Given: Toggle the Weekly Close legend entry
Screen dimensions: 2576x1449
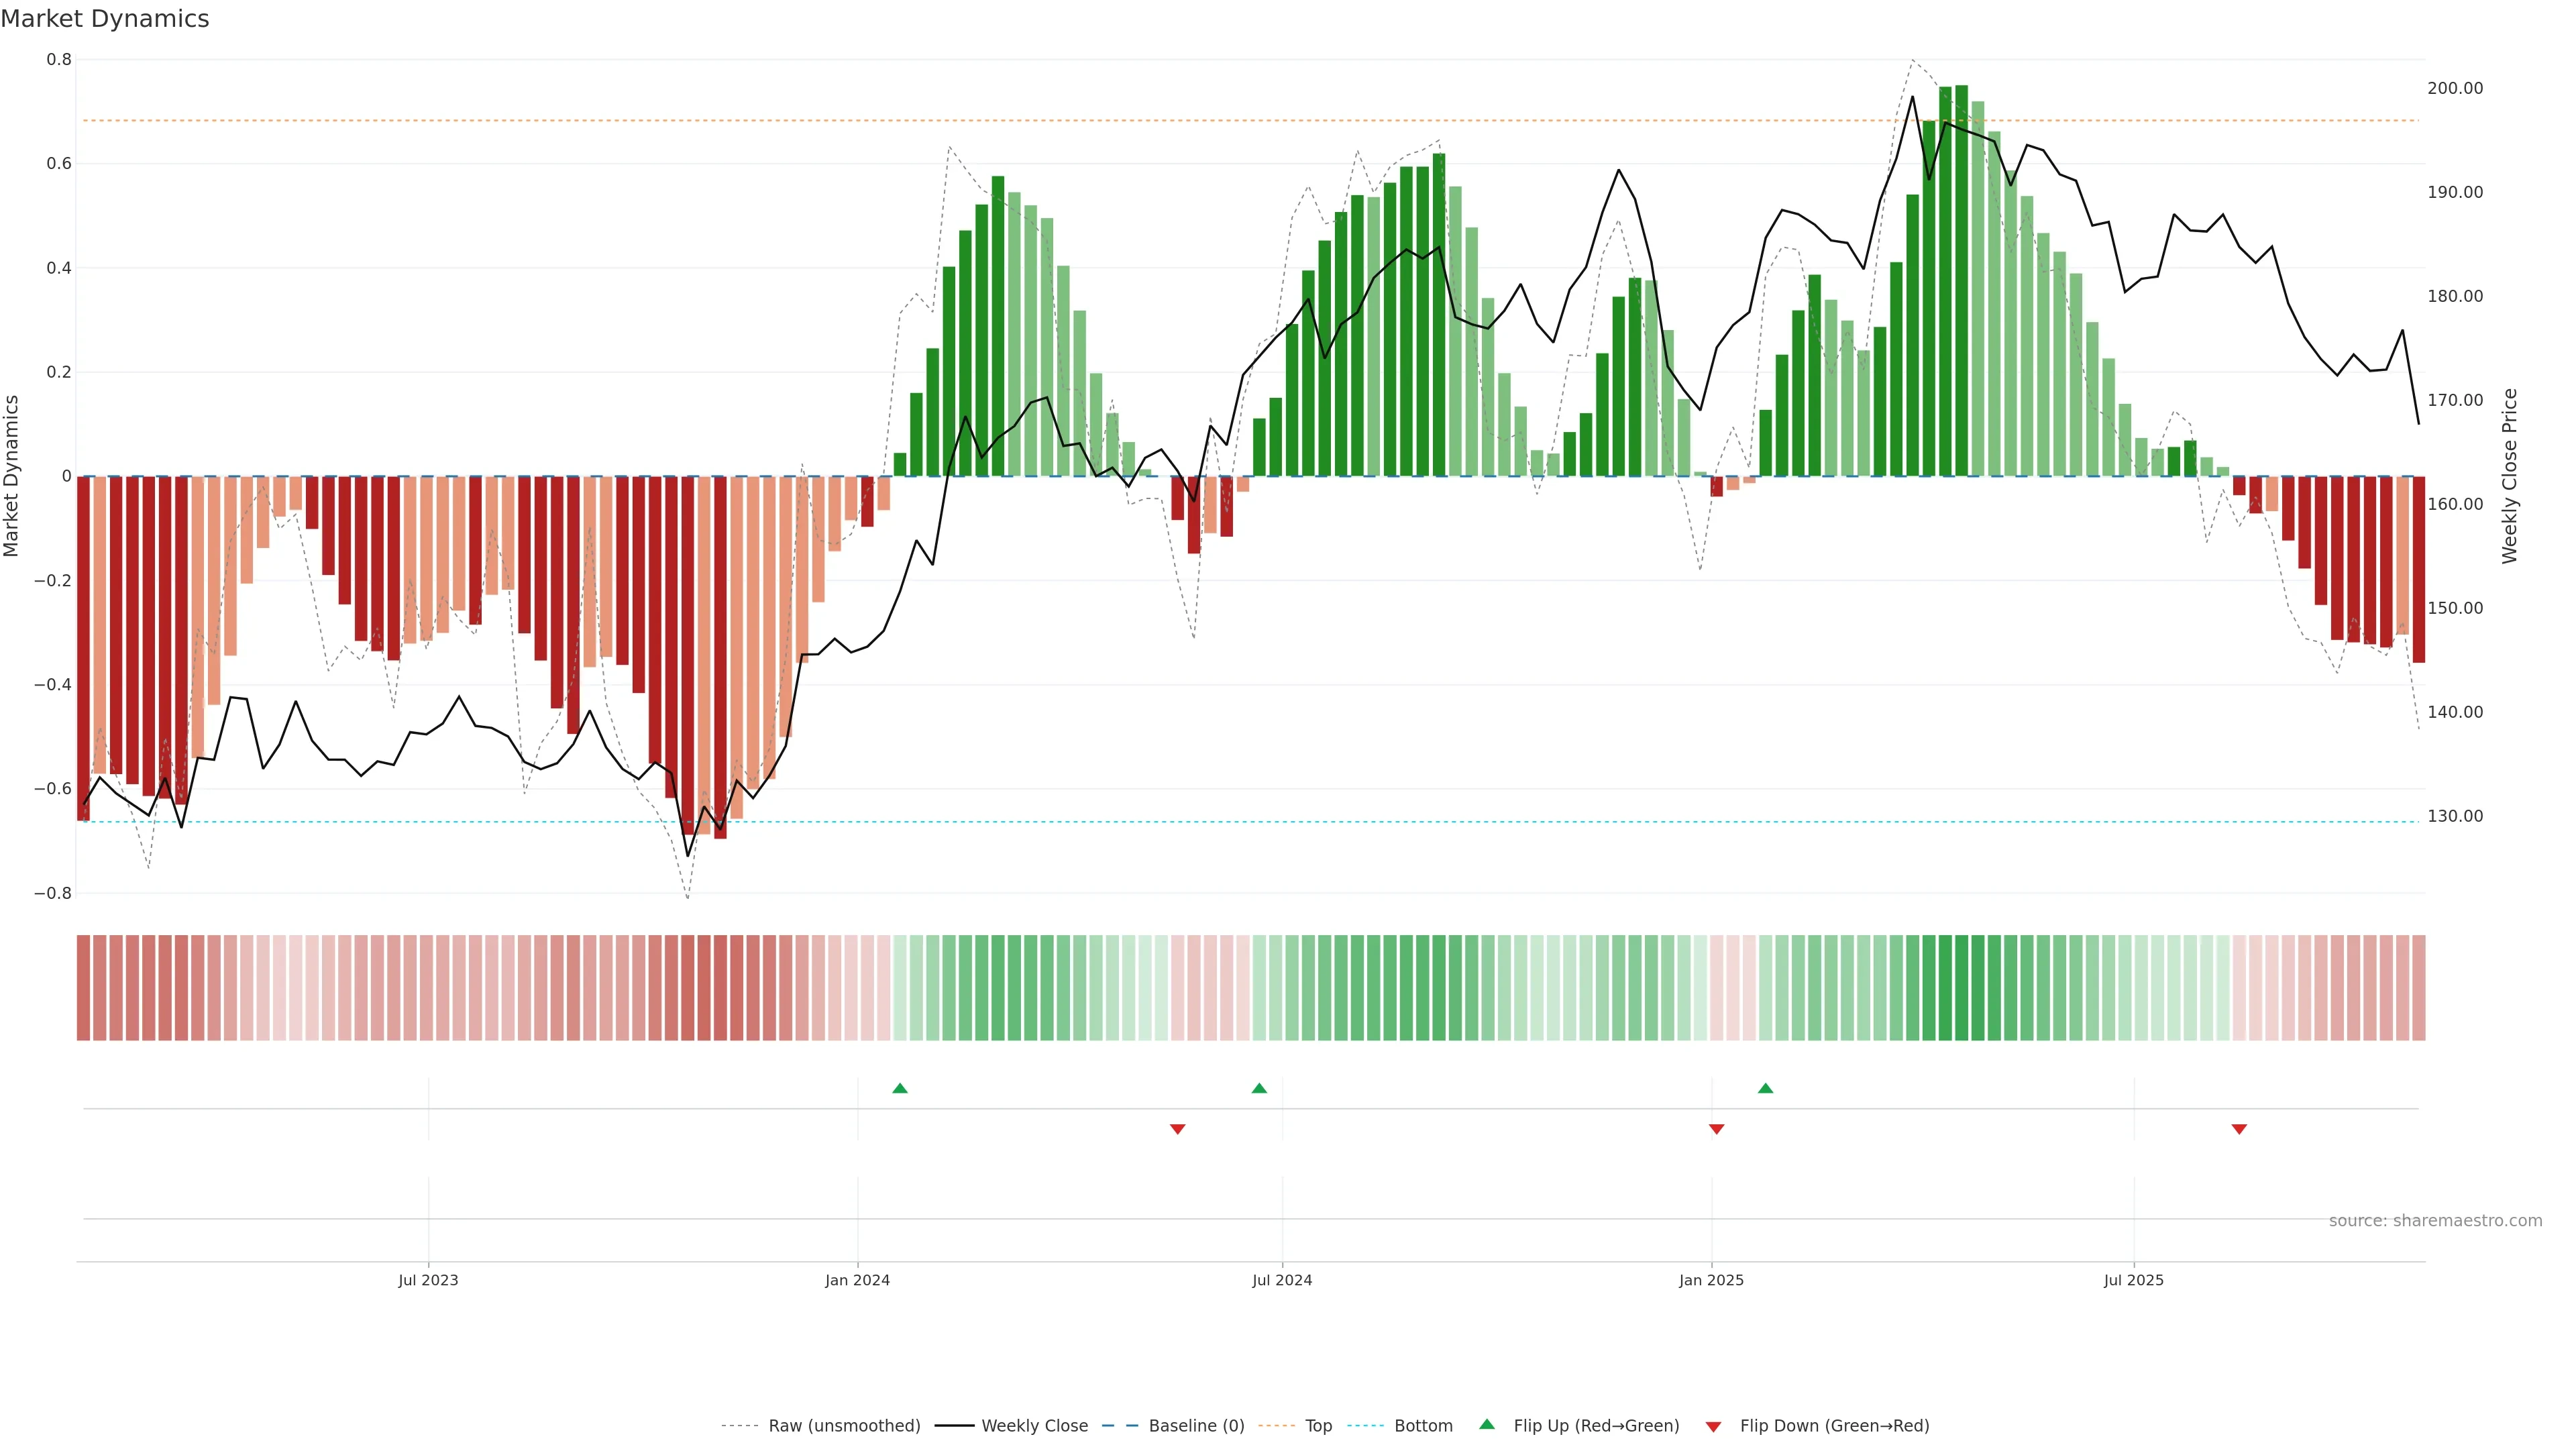Looking at the screenshot, I should [1034, 1426].
